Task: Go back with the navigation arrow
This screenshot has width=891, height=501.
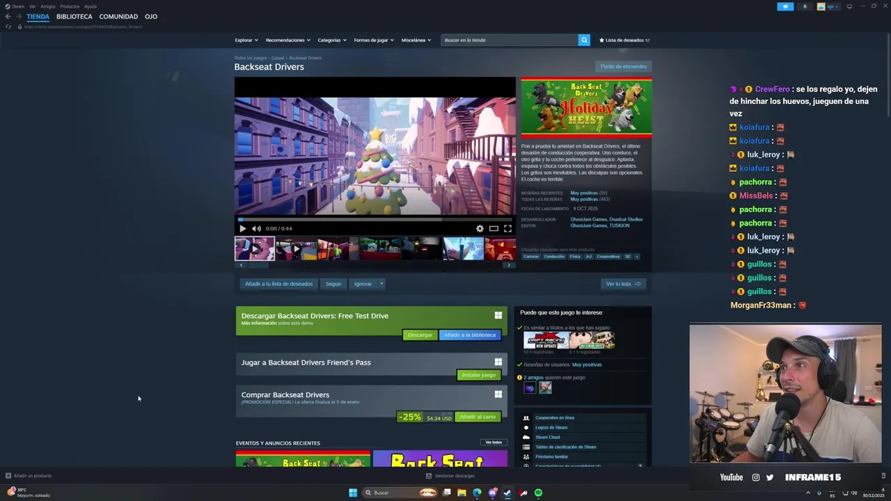Action: pos(8,17)
